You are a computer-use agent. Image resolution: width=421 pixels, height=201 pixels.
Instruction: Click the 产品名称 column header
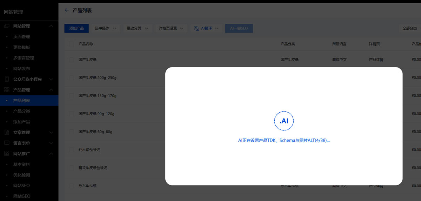coord(86,44)
